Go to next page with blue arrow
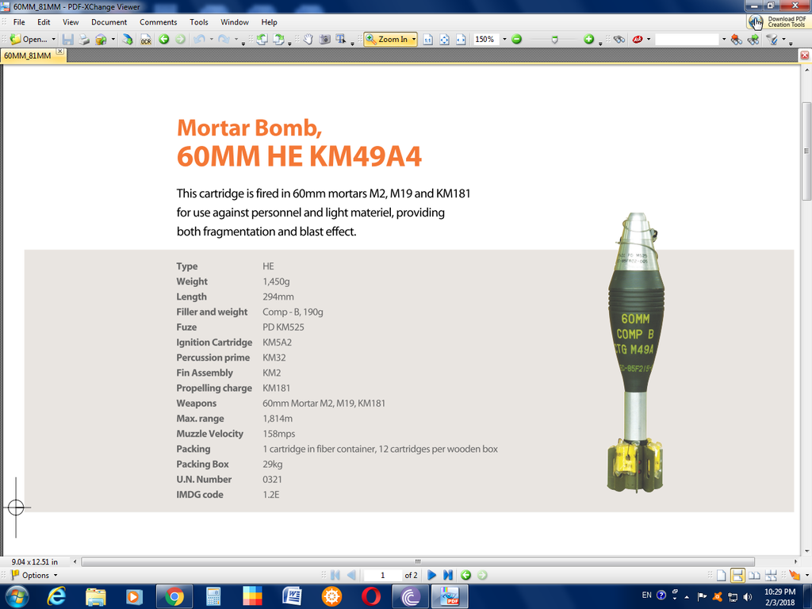This screenshot has width=812, height=609. click(431, 576)
